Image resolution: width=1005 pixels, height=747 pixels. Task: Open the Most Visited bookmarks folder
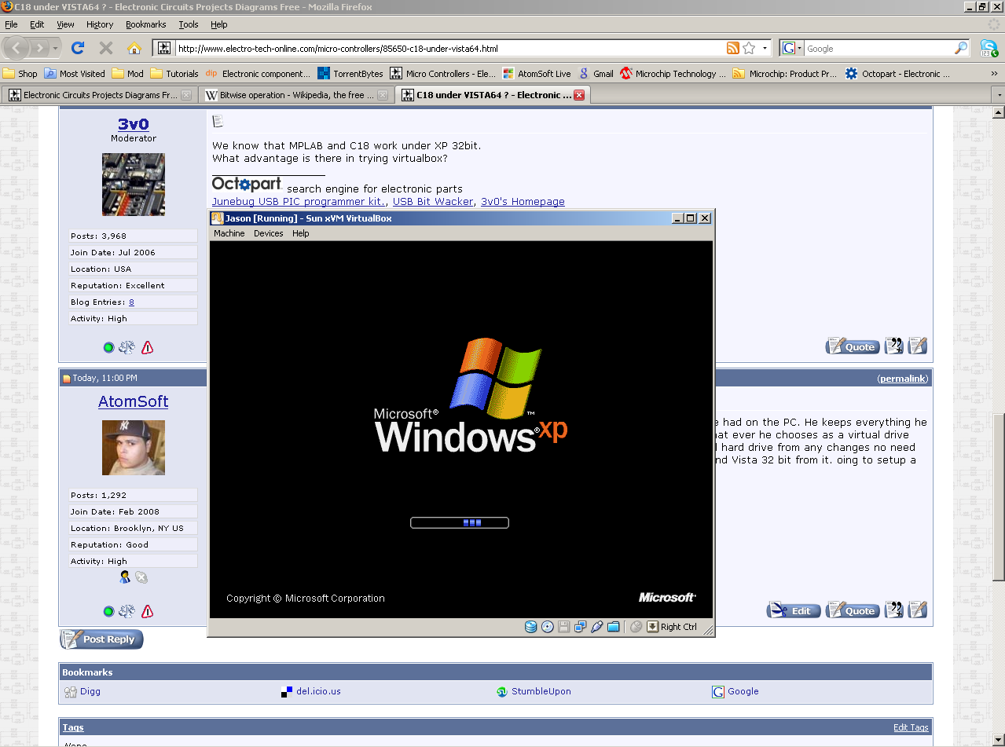click(x=75, y=73)
